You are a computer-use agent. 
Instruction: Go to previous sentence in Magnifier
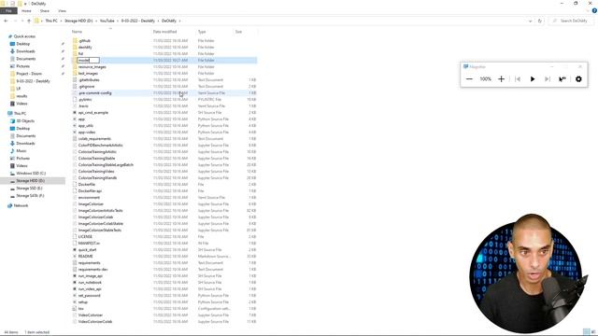coord(518,78)
